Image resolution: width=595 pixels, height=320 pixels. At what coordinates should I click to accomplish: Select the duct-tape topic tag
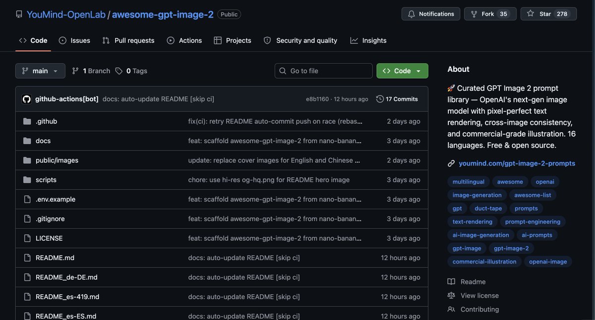coord(488,209)
